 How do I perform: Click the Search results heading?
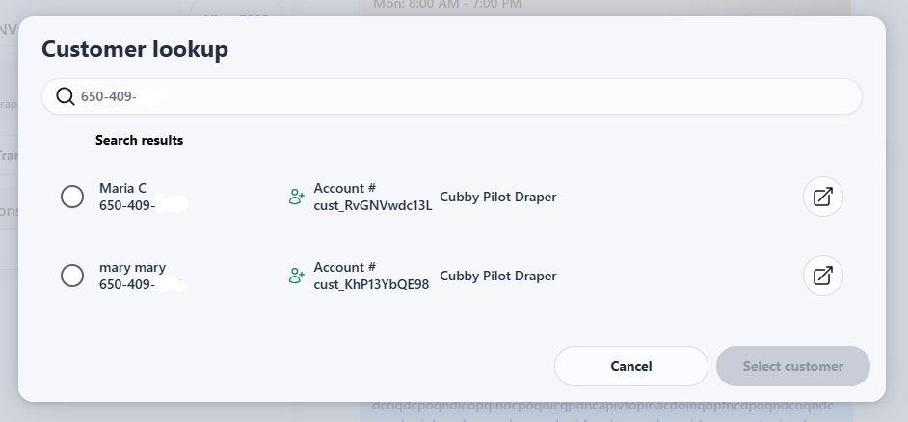coord(139,140)
